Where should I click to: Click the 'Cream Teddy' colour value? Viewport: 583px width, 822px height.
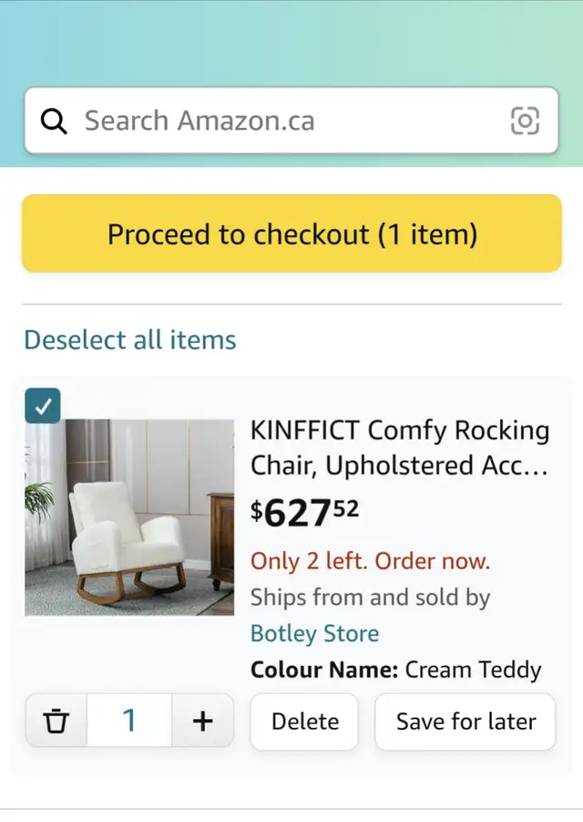coord(473,671)
